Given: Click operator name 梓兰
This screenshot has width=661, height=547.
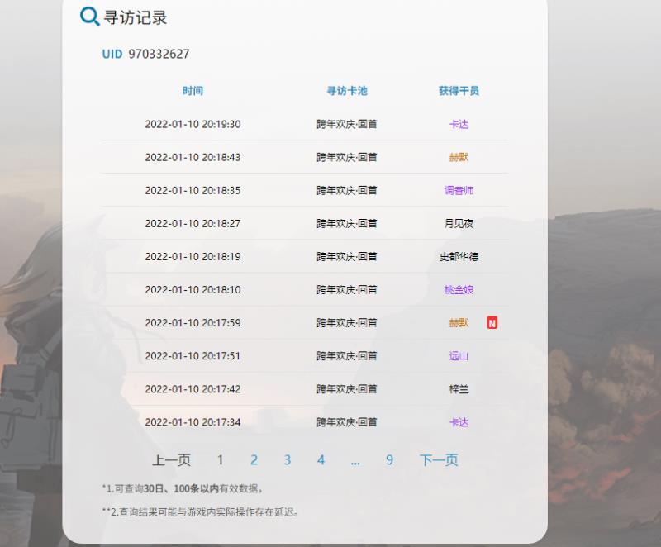Looking at the screenshot, I should coord(459,389).
